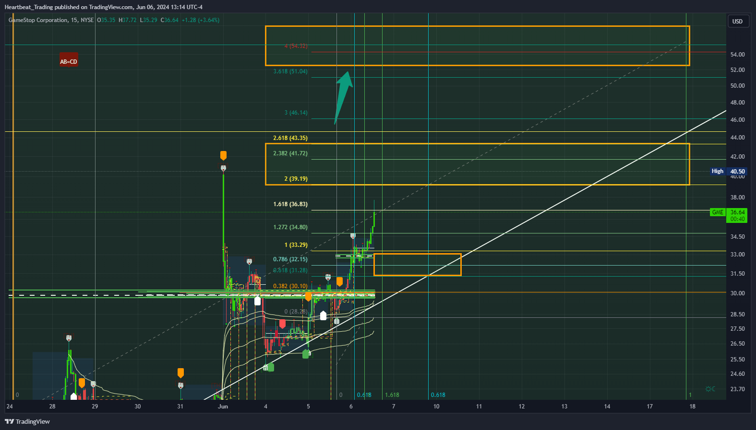Select the Fibonacci level 0.786 (32.15) label
The image size is (756, 430).
[x=290, y=259]
